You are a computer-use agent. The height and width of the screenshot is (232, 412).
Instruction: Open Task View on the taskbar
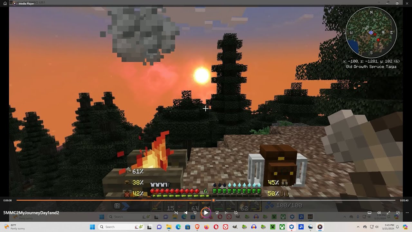point(149,227)
